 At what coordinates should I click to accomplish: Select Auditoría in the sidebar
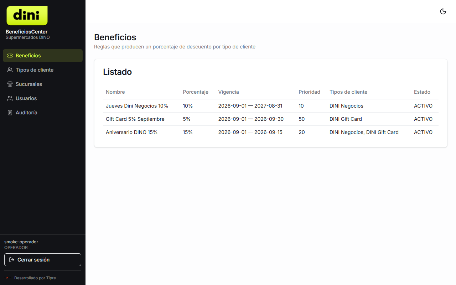pos(43,113)
